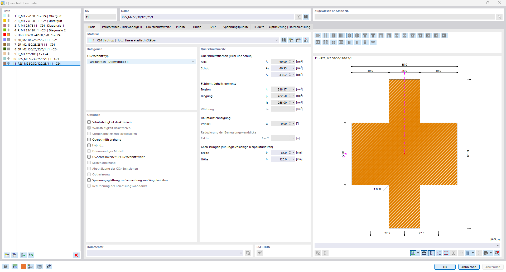Open the Spannungspunkte tab
The width and height of the screenshot is (506, 272).
(236, 27)
